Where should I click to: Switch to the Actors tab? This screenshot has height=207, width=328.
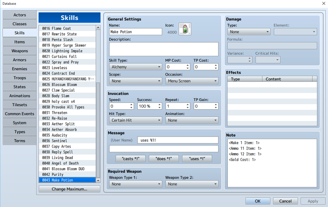[20, 15]
